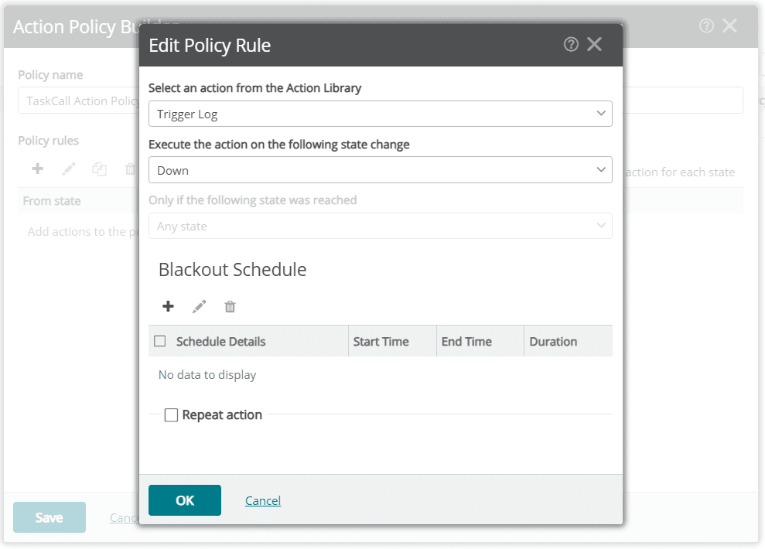The image size is (765, 549).
Task: Cancel the Edit Policy Rule dialog
Action: click(x=262, y=501)
